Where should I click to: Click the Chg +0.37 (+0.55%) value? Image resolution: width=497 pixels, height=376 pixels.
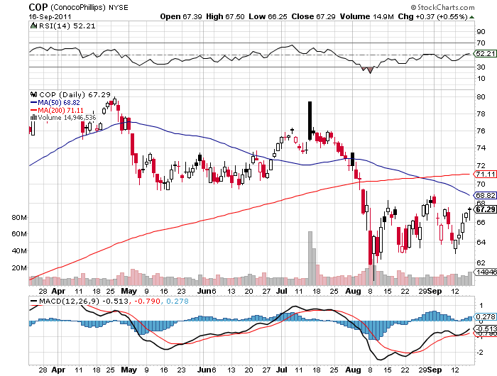433,16
